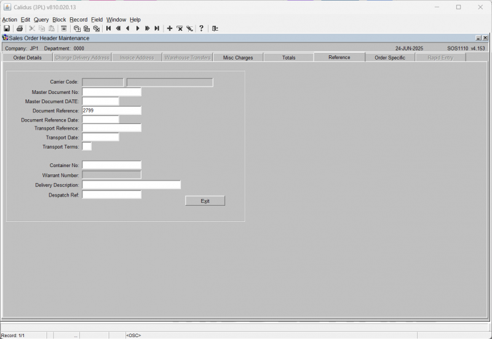The height and width of the screenshot is (339, 492).
Task: Click the Delete Record icon
Action: 180,28
